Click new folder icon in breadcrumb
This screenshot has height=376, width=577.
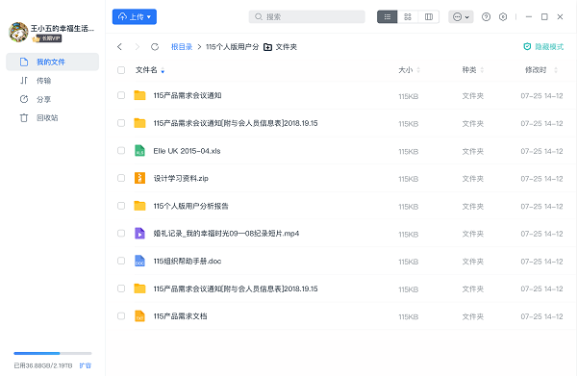click(268, 47)
